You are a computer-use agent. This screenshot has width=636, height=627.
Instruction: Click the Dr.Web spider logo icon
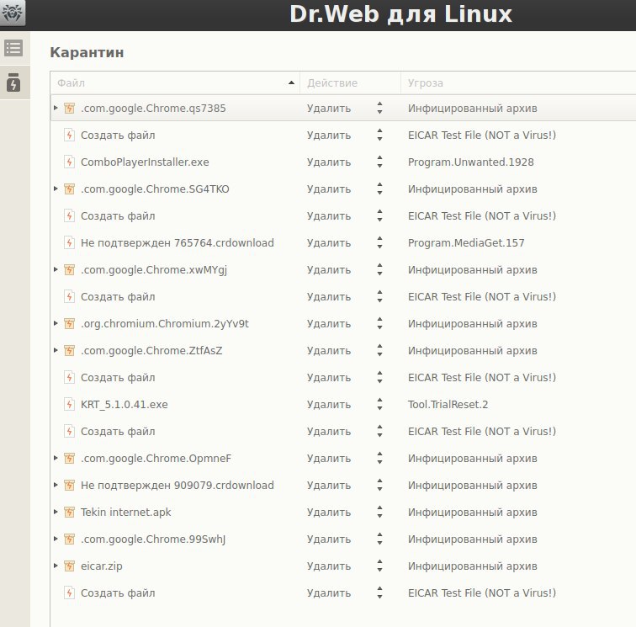click(x=12, y=12)
